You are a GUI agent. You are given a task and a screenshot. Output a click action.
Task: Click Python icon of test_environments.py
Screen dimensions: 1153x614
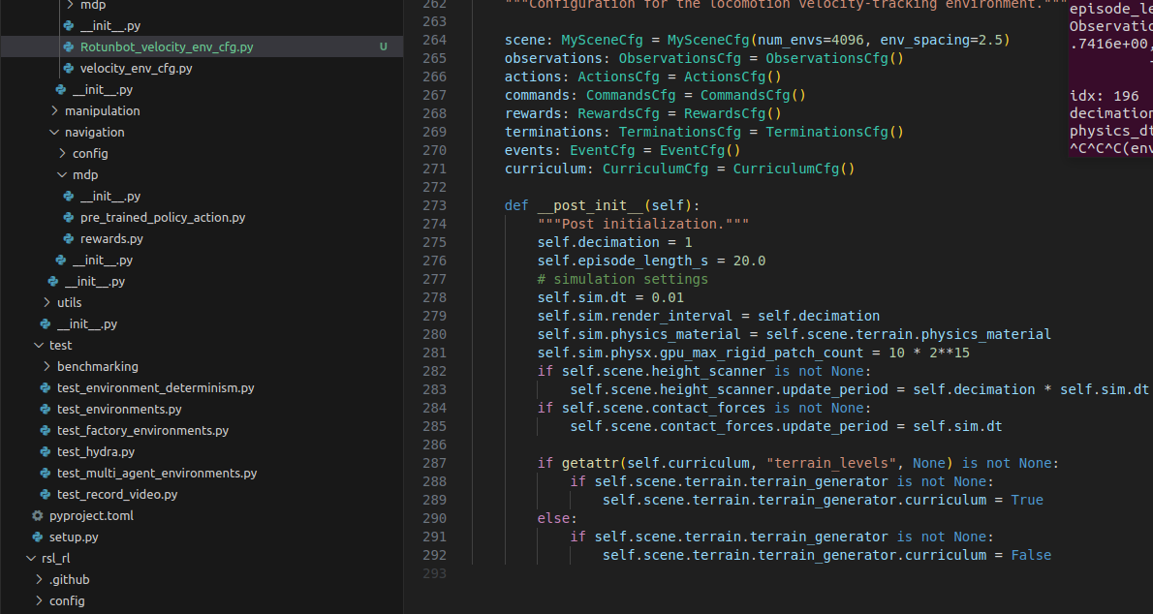(x=45, y=409)
